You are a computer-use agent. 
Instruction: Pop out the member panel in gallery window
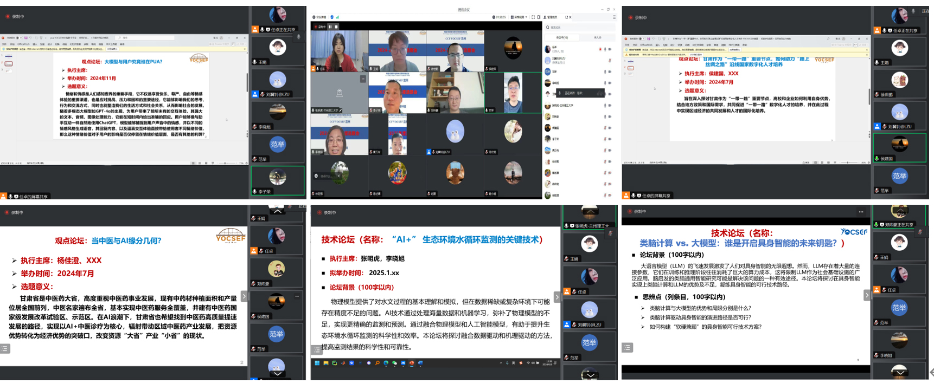coord(567,17)
